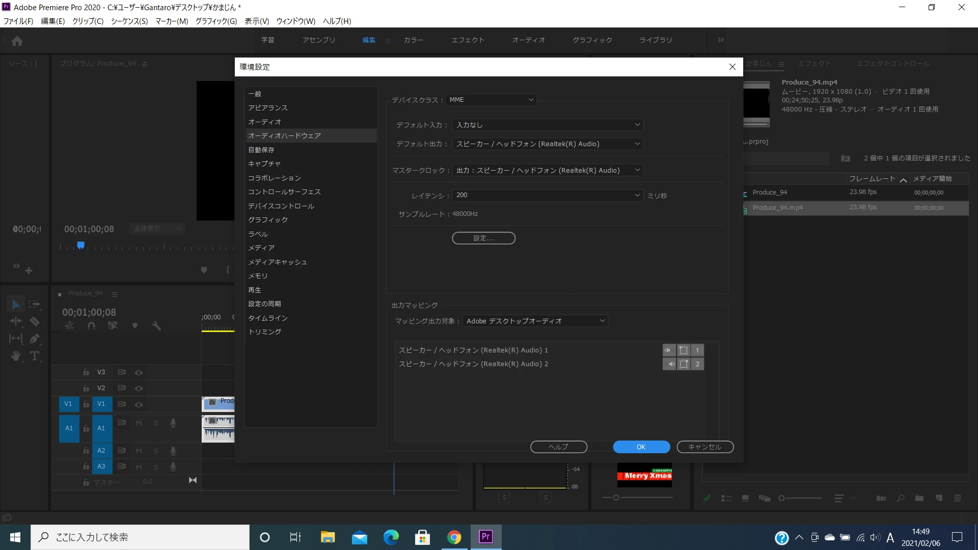Toggle lock on track V3
Screen dimensions: 978x550
click(86, 372)
